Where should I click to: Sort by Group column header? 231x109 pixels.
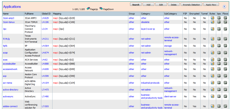132,14
